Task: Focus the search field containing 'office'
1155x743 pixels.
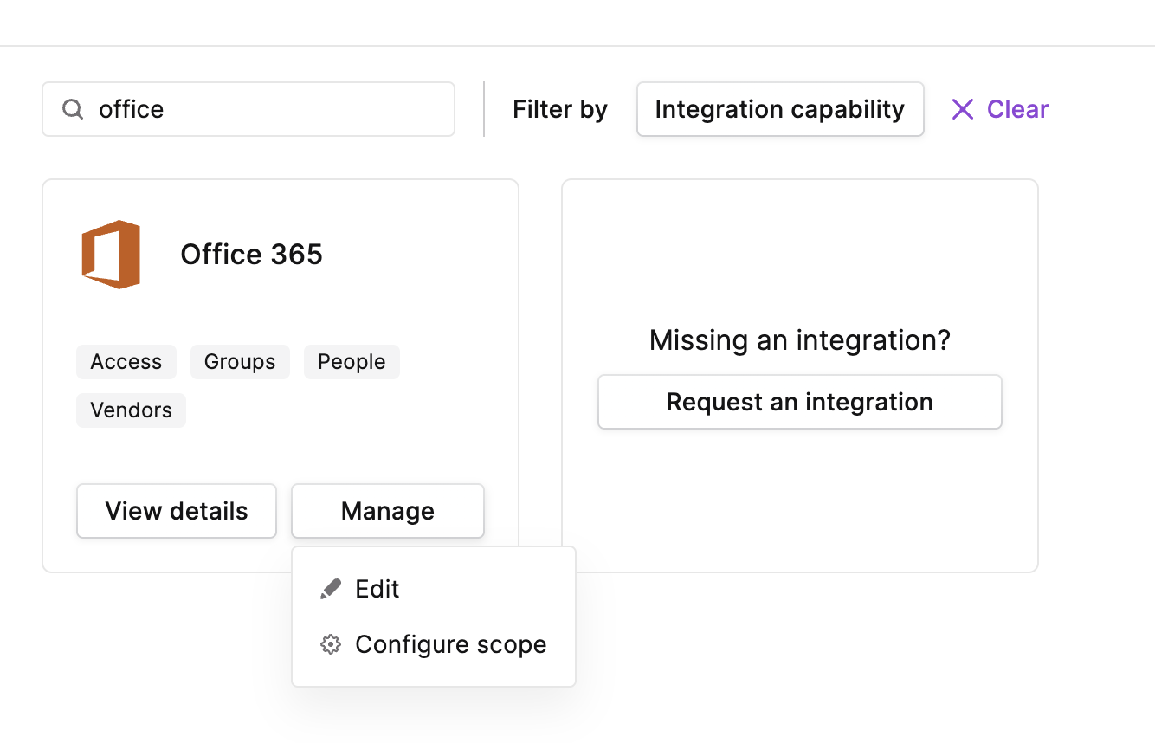Action: 248,109
